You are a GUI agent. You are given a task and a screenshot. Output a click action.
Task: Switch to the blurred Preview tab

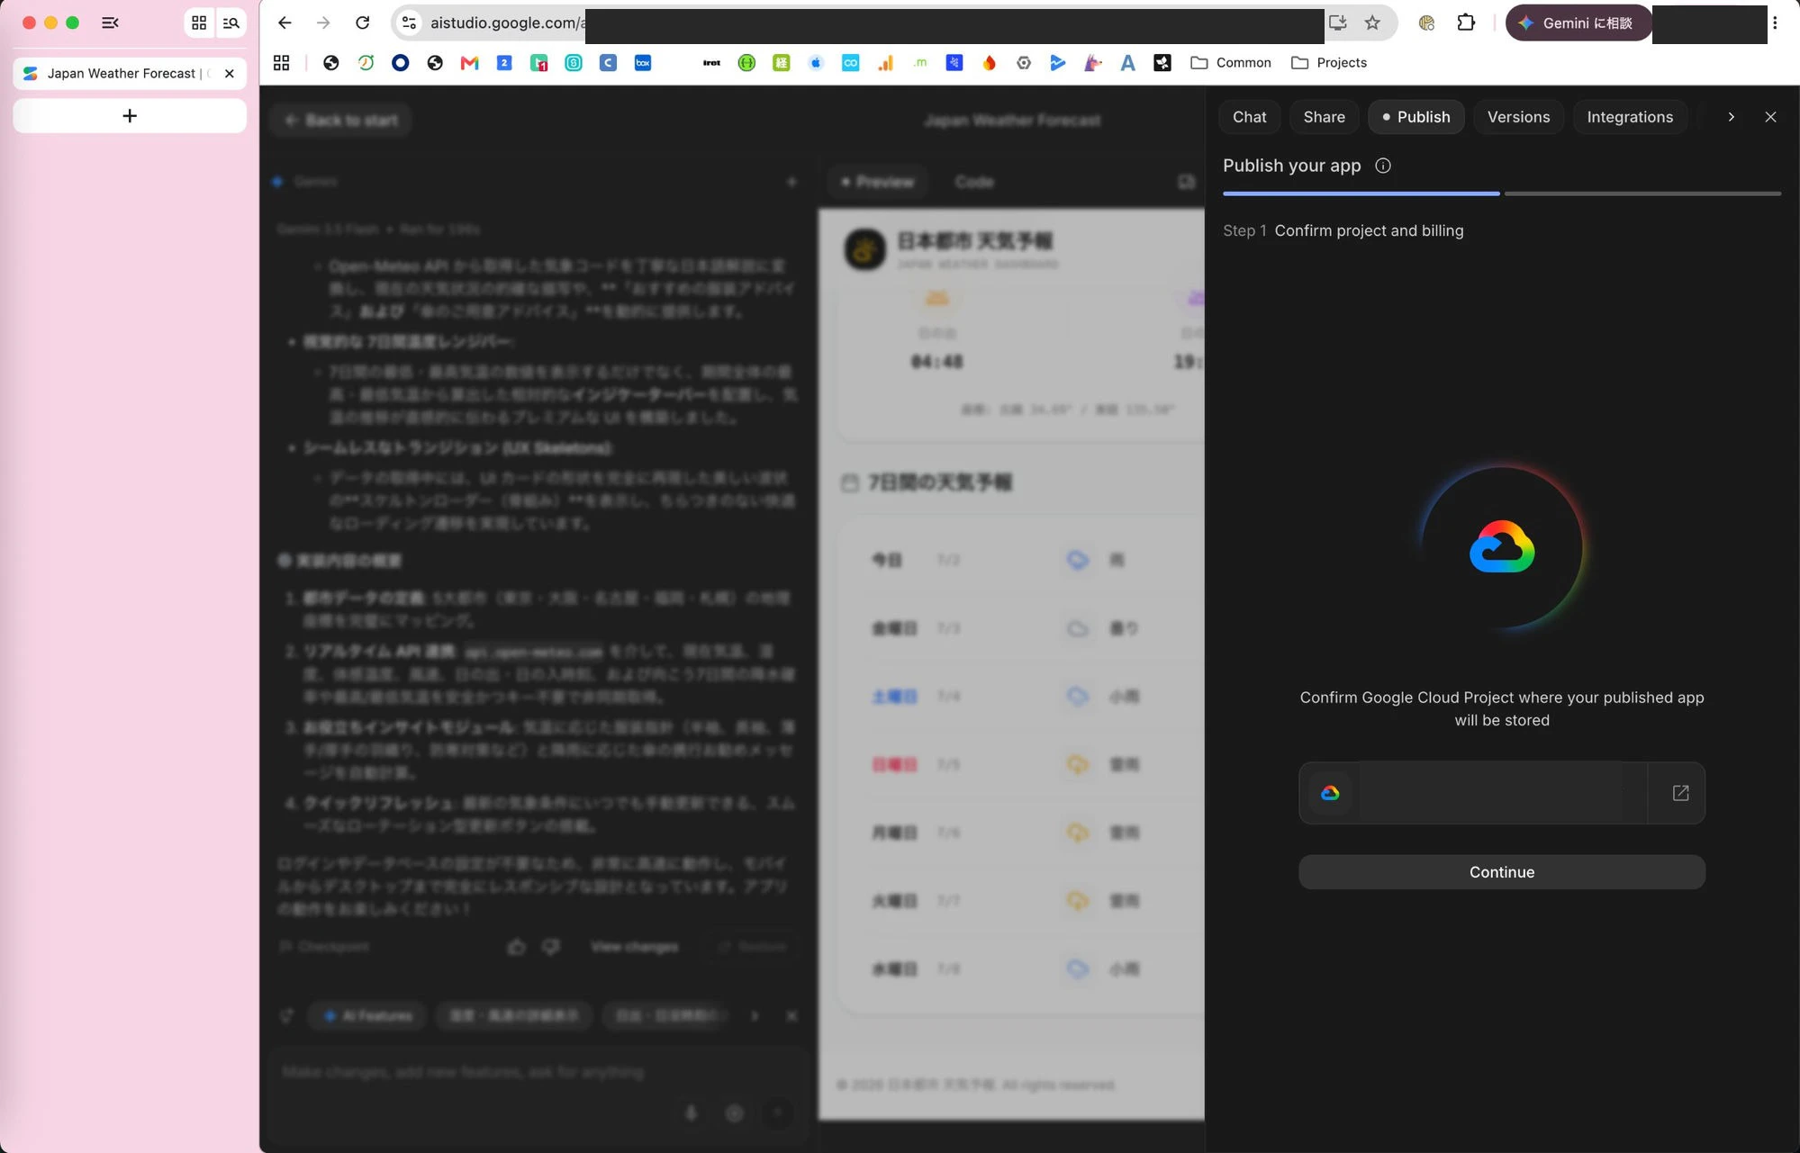tap(878, 182)
